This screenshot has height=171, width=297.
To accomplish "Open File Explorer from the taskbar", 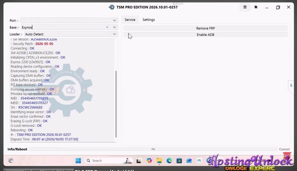I will pyautogui.click(x=159, y=161).
